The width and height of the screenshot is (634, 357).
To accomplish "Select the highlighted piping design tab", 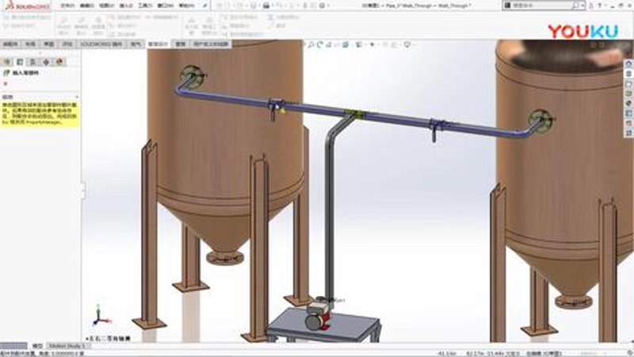I will pos(158,44).
